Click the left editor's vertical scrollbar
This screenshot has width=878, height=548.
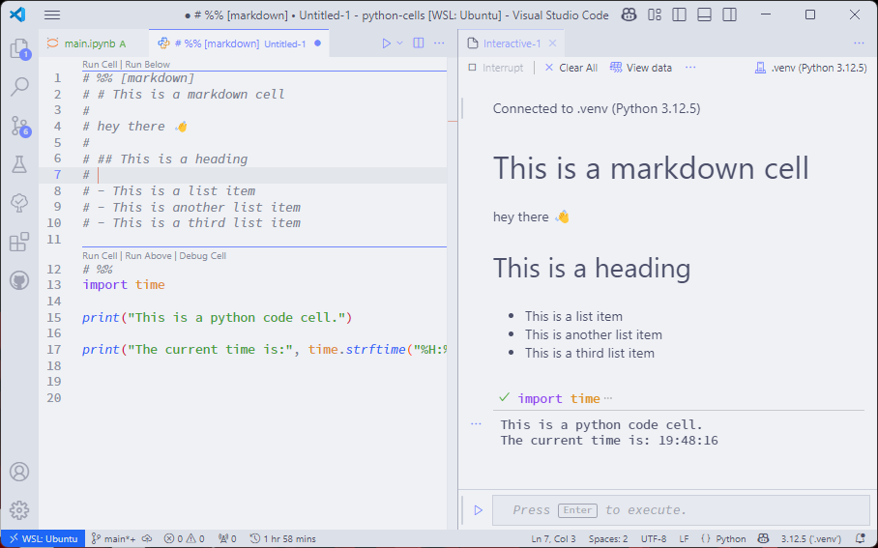[x=453, y=293]
